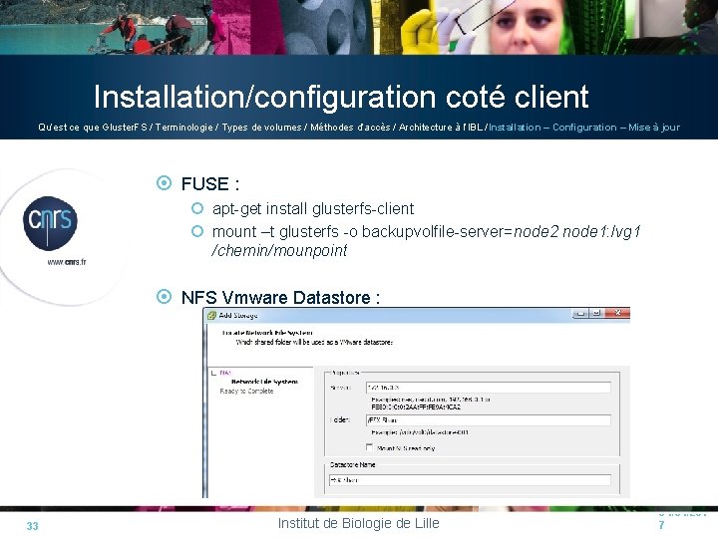Click slide number 33
This screenshot has width=718, height=538.
click(32, 526)
